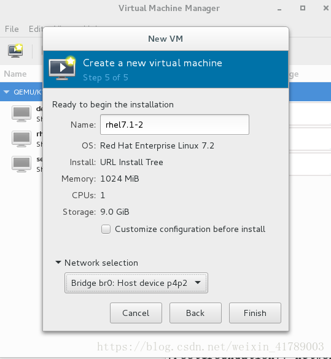This screenshot has height=359, width=331.
Task: Click the URL Install Tree text
Action: [131, 162]
